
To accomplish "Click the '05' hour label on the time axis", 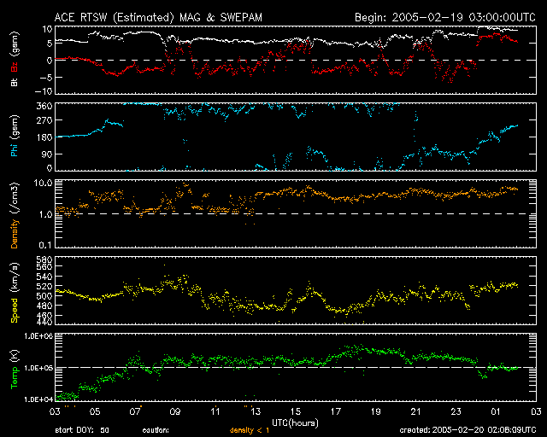I will click(95, 411).
